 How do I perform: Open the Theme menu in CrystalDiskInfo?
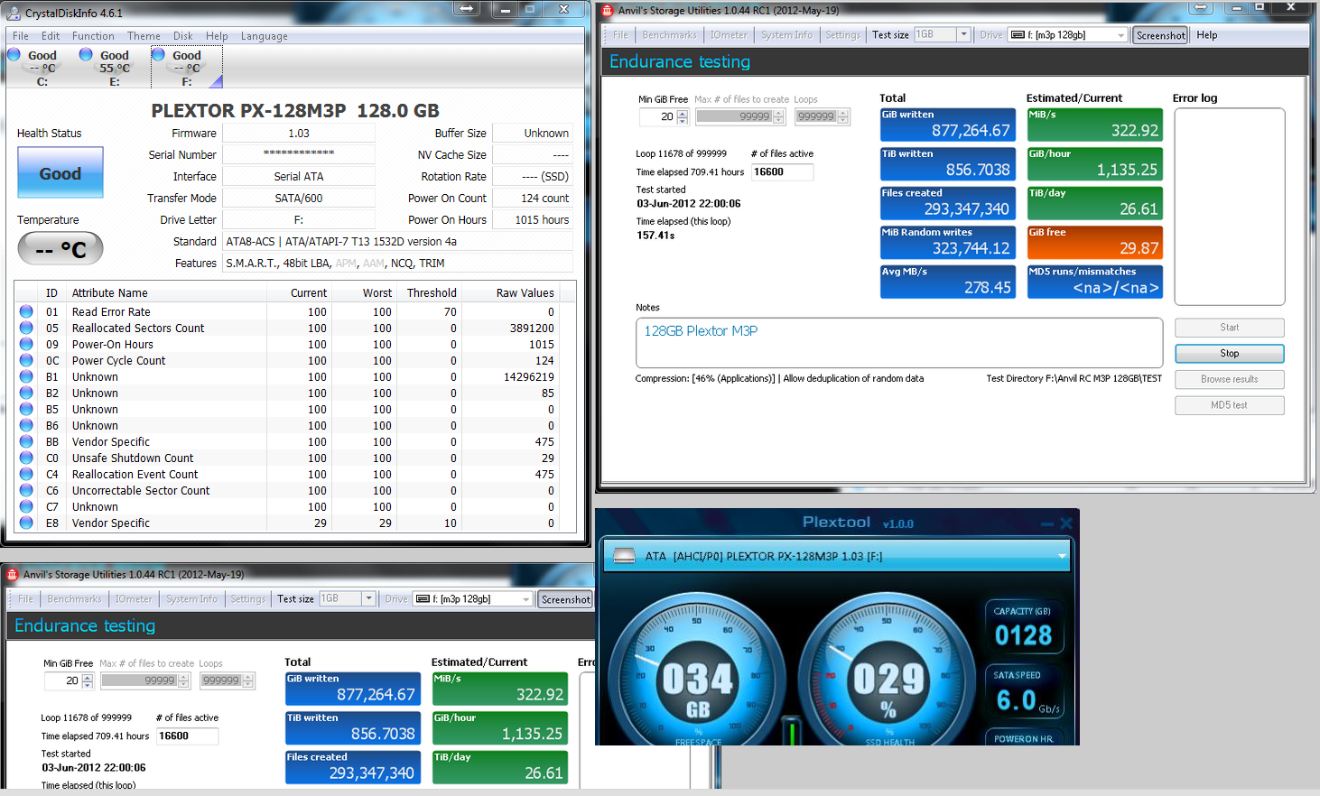click(144, 36)
